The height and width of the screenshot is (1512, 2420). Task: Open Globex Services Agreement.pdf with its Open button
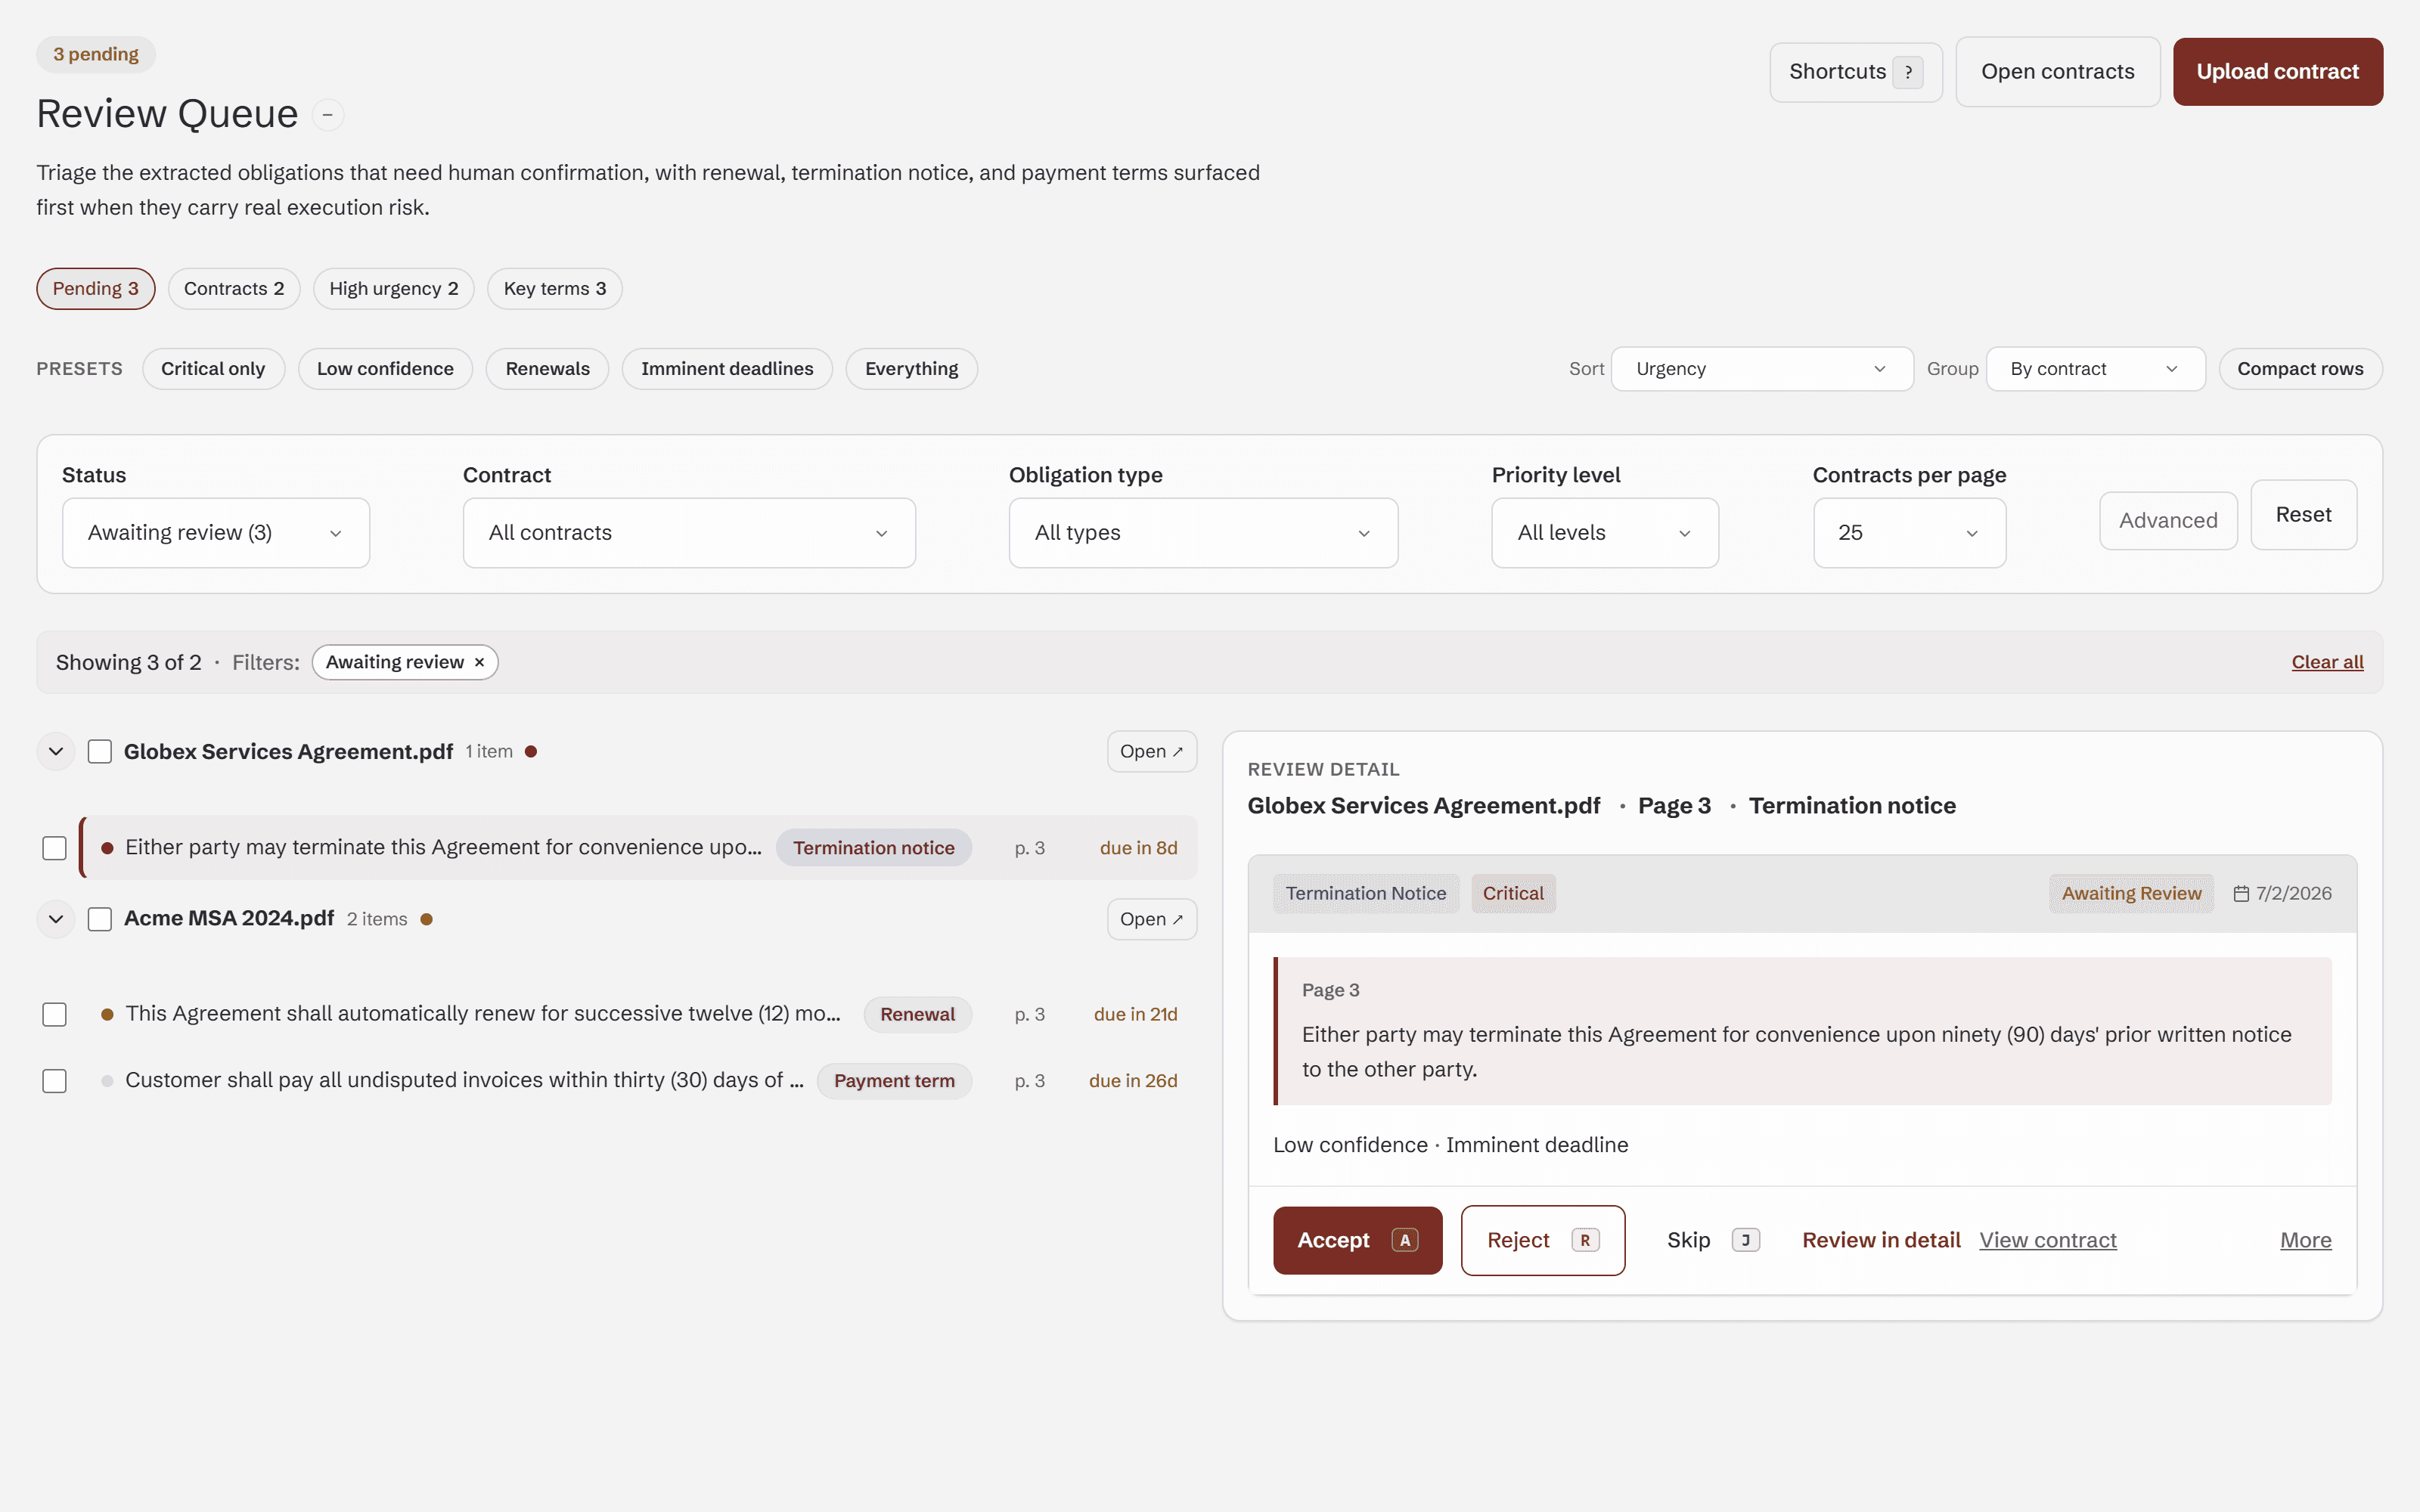pos(1151,752)
